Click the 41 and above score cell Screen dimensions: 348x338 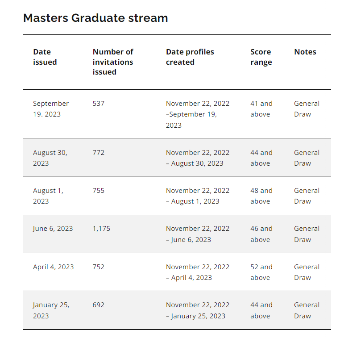point(261,109)
